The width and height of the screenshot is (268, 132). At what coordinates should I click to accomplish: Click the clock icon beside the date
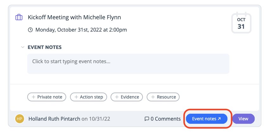pos(30,30)
